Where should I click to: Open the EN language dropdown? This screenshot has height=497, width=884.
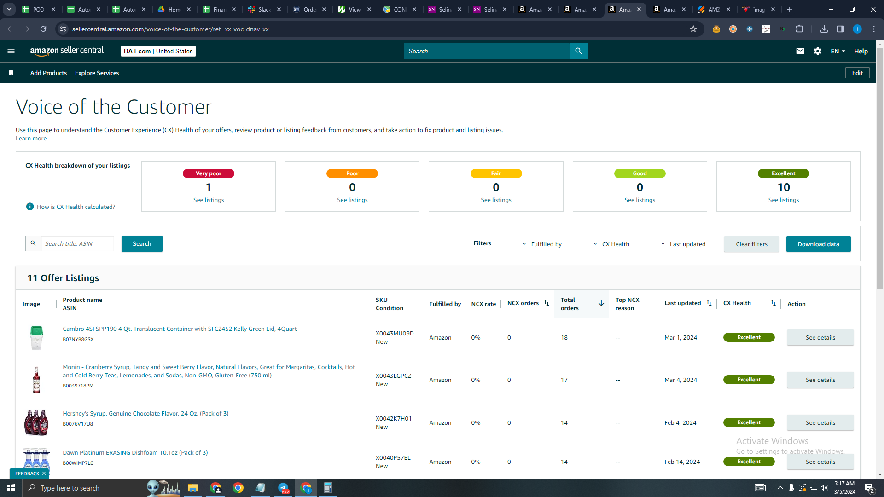coord(838,51)
